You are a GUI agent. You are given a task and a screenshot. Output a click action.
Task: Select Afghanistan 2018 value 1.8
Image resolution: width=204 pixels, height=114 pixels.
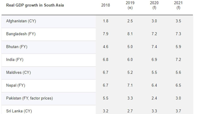click(x=105, y=21)
